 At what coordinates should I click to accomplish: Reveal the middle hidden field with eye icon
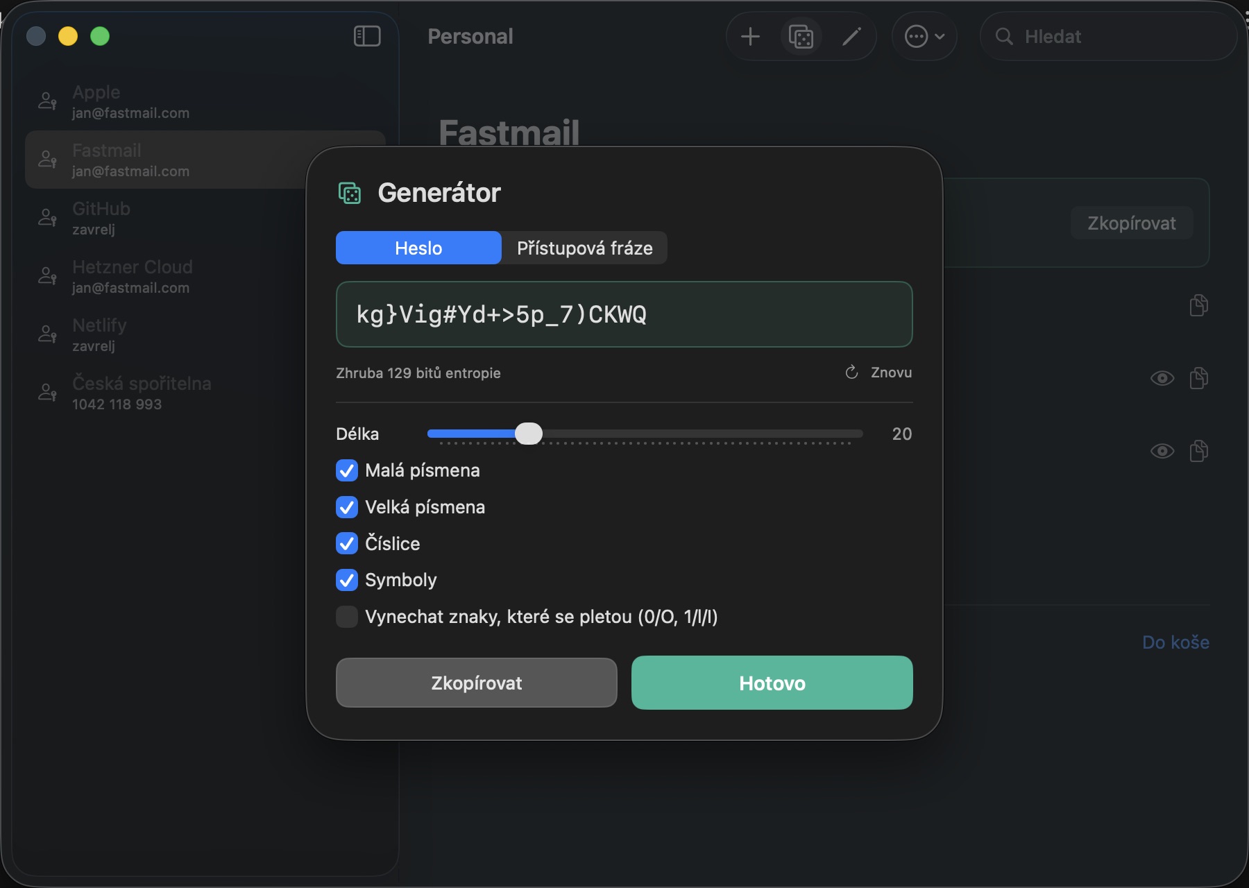[1162, 378]
